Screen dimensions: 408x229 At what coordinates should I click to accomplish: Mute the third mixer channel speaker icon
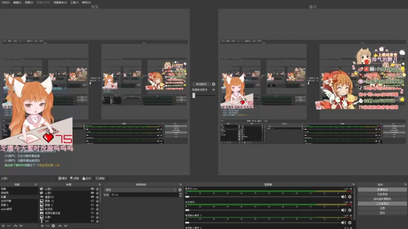[343, 222]
